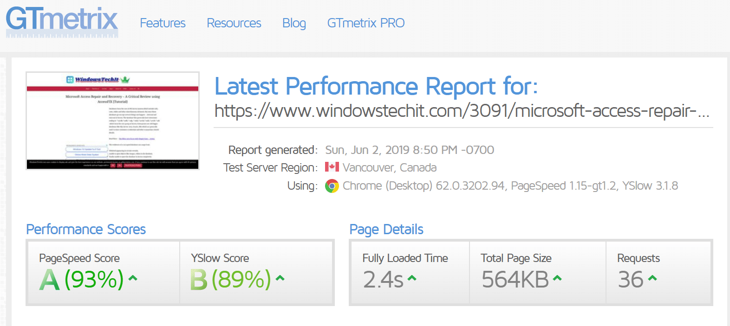The image size is (730, 326).
Task: Open the GTmetrix PRO page
Action: (x=366, y=23)
